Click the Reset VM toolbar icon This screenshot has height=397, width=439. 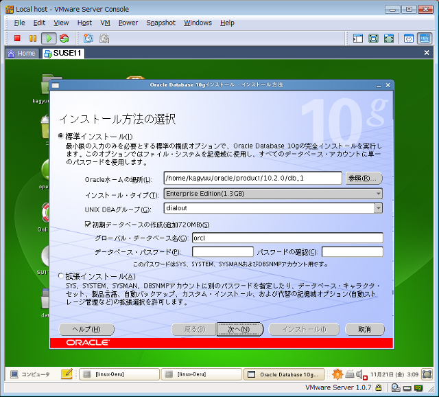(64, 38)
